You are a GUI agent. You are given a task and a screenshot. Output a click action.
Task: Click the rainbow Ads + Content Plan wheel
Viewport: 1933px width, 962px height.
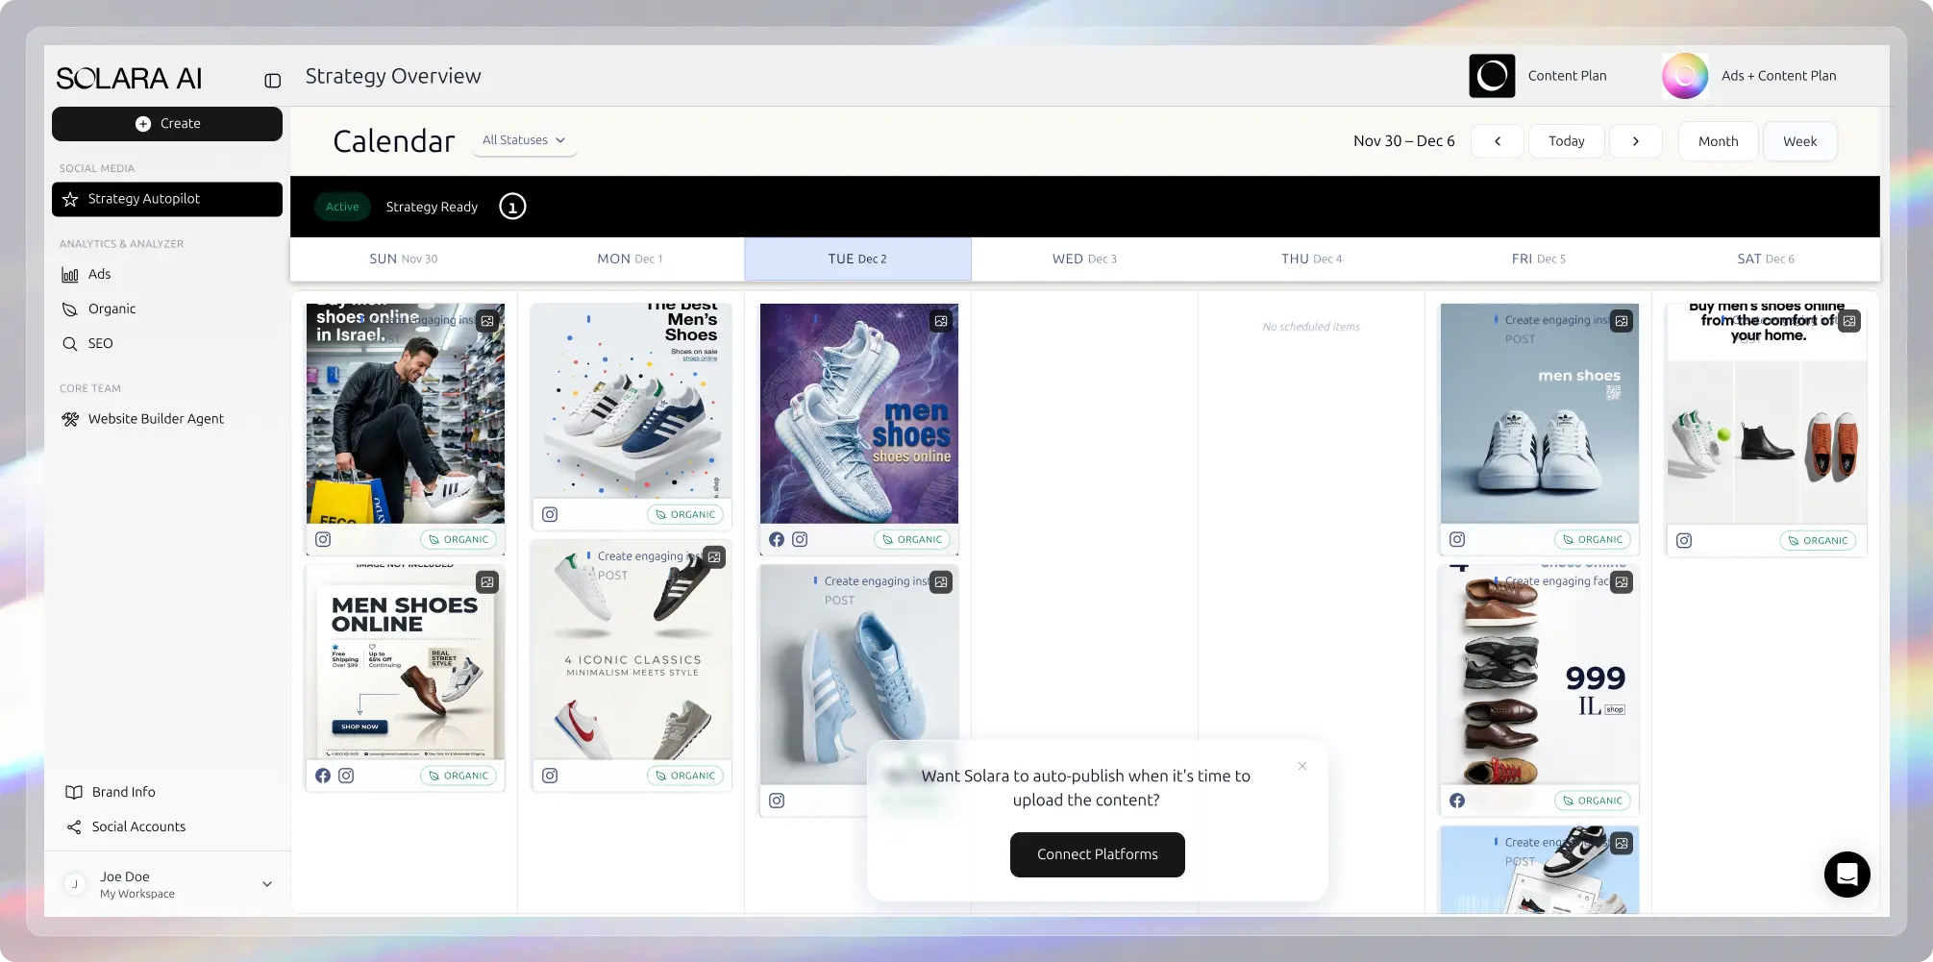click(1684, 75)
